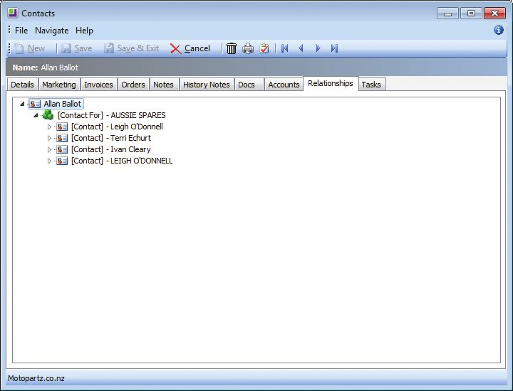
Task: Go to last record arrow
Action: point(334,48)
